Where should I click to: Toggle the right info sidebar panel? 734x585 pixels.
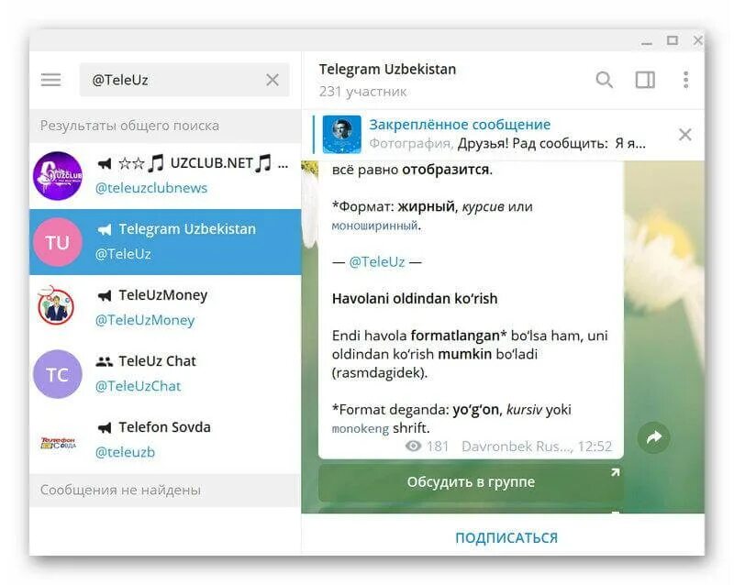click(x=645, y=80)
